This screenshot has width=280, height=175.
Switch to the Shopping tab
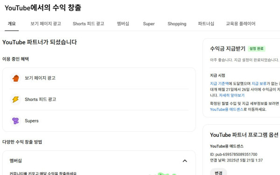177,24
